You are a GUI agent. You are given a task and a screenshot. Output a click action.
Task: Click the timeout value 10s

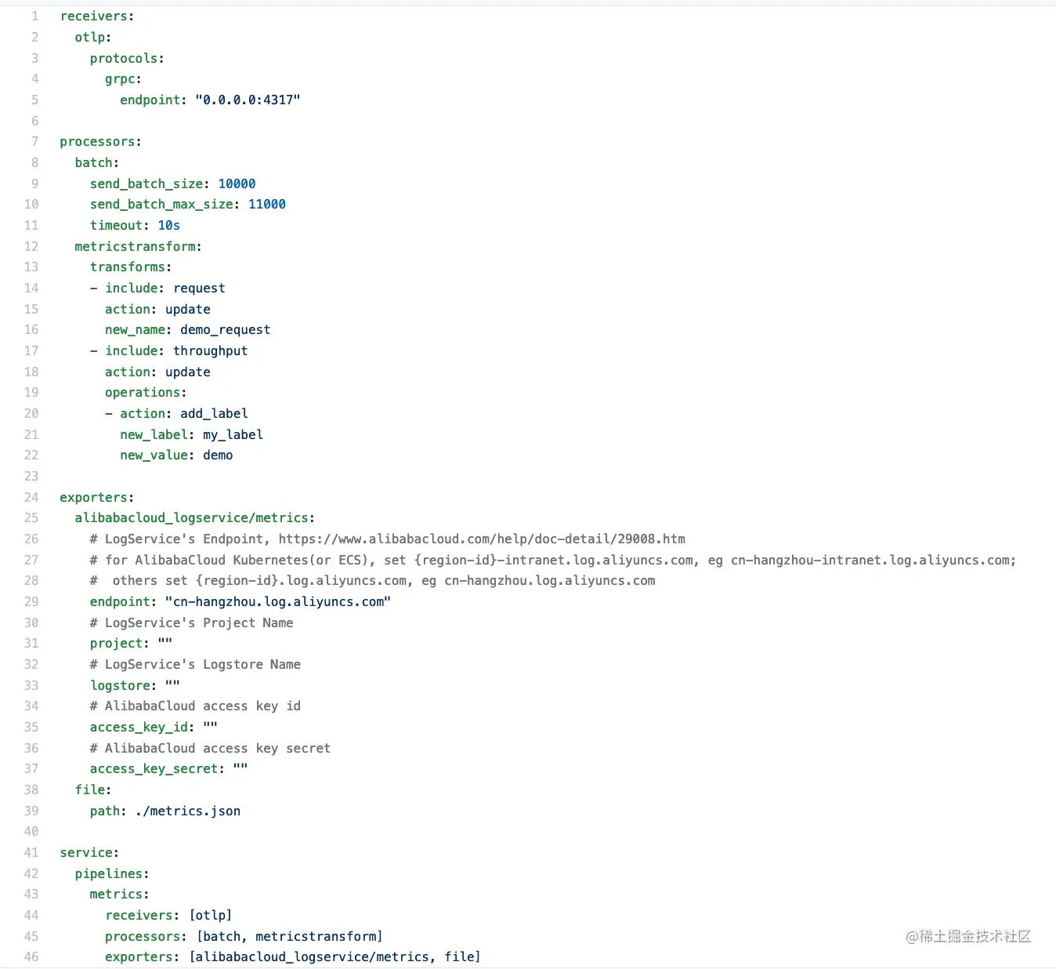point(169,225)
